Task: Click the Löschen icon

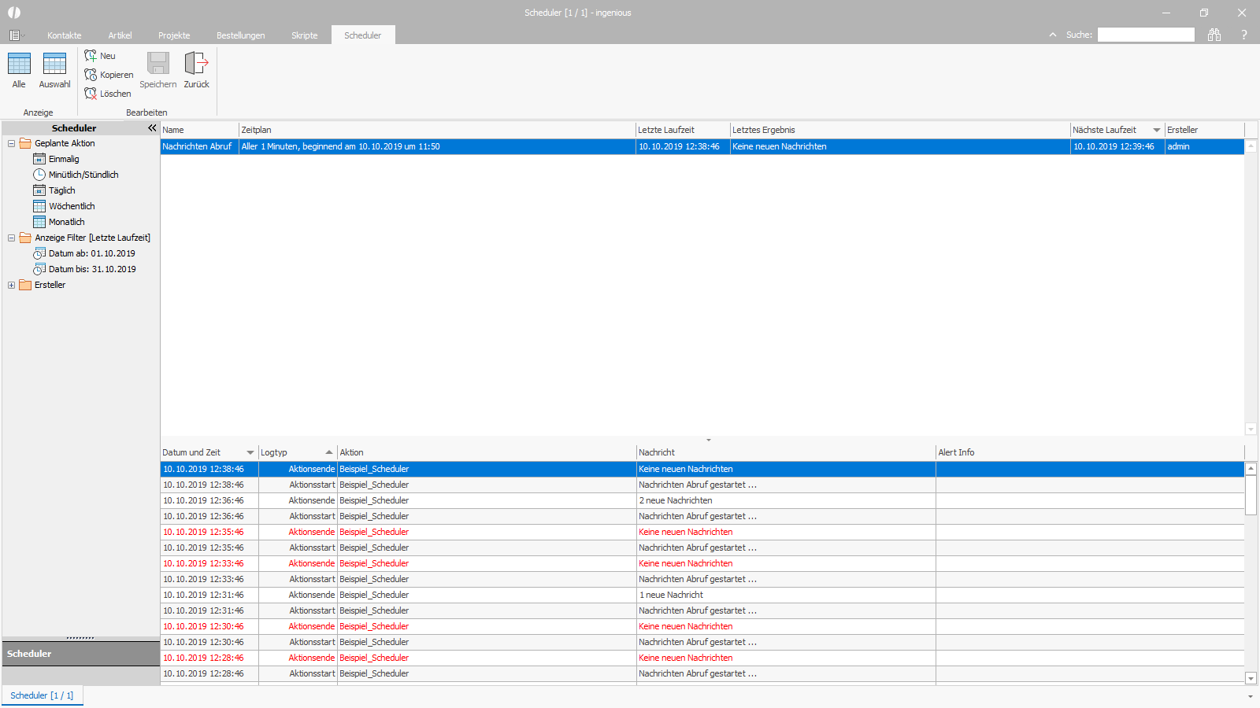Action: [x=91, y=94]
